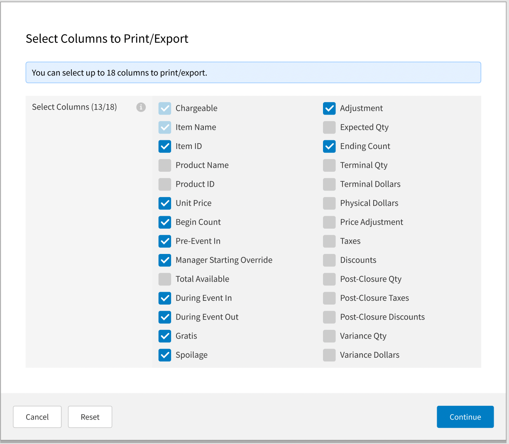The image size is (509, 444).
Task: Enable the Expected Qty column
Action: click(x=329, y=127)
